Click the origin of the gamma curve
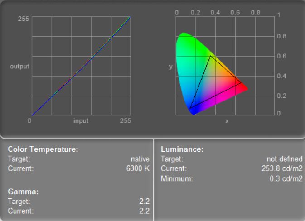 click(x=32, y=115)
